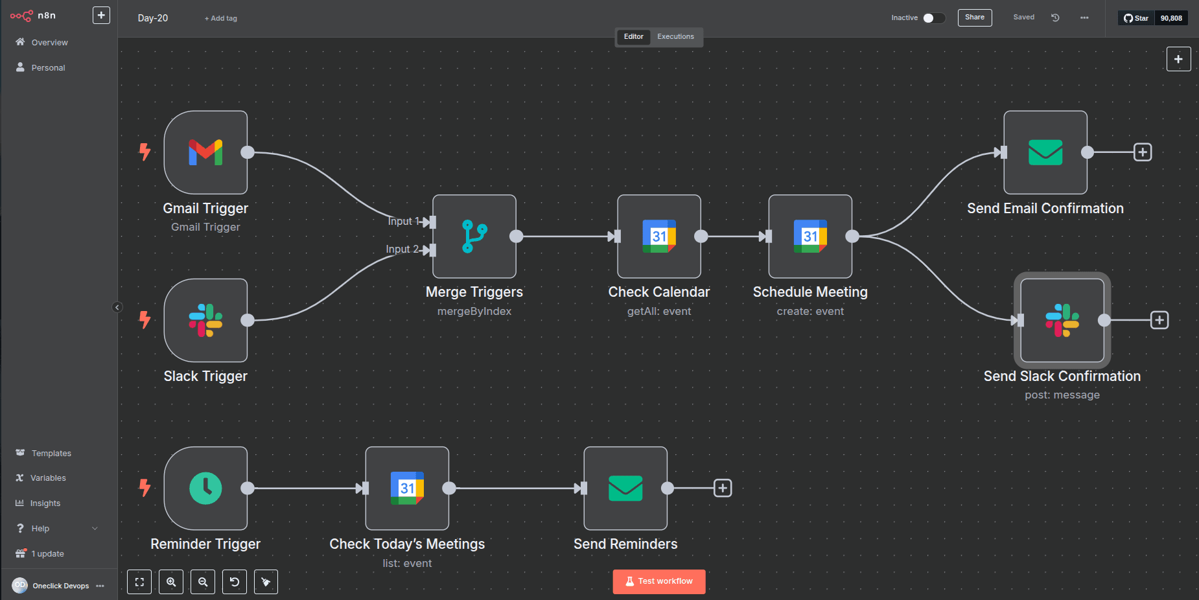Click Gmail Trigger lightning bolt icon

coord(145,152)
